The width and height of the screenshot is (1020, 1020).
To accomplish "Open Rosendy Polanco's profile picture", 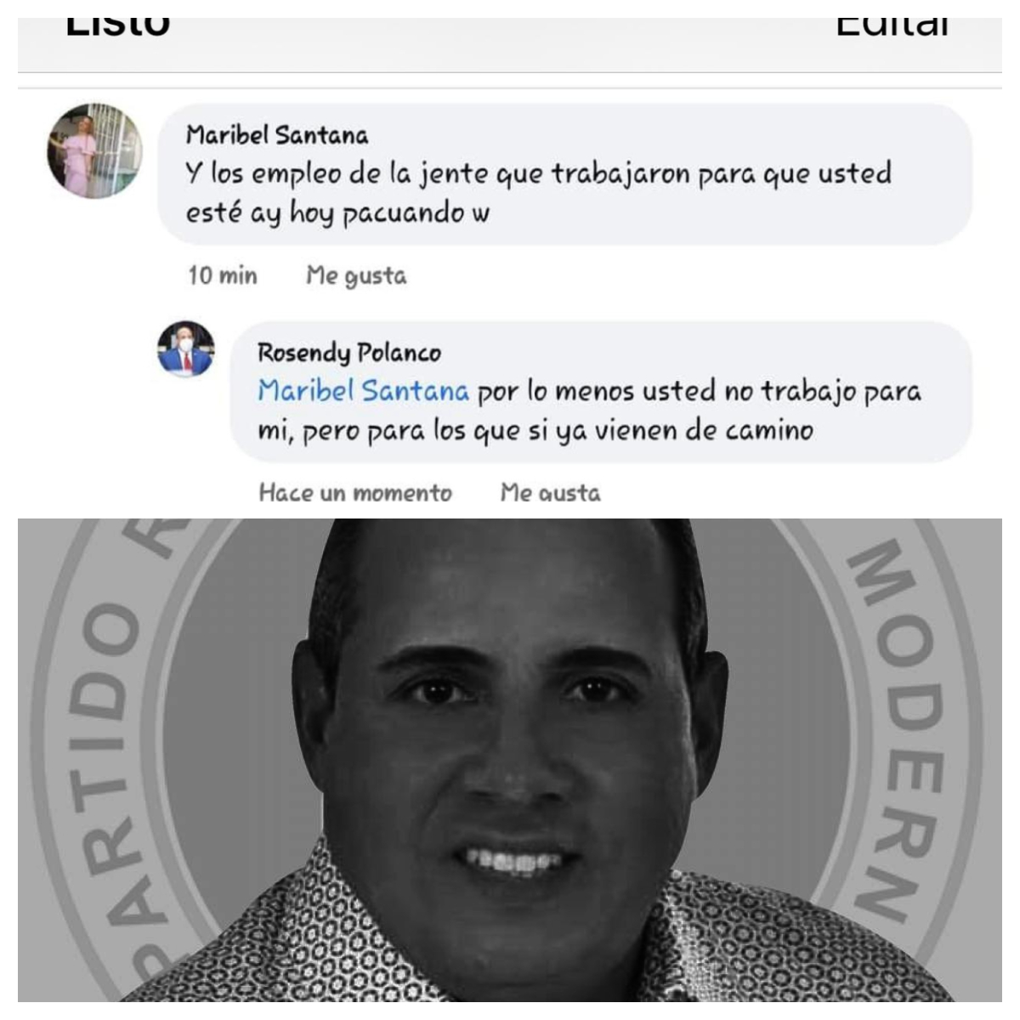I will 186,348.
